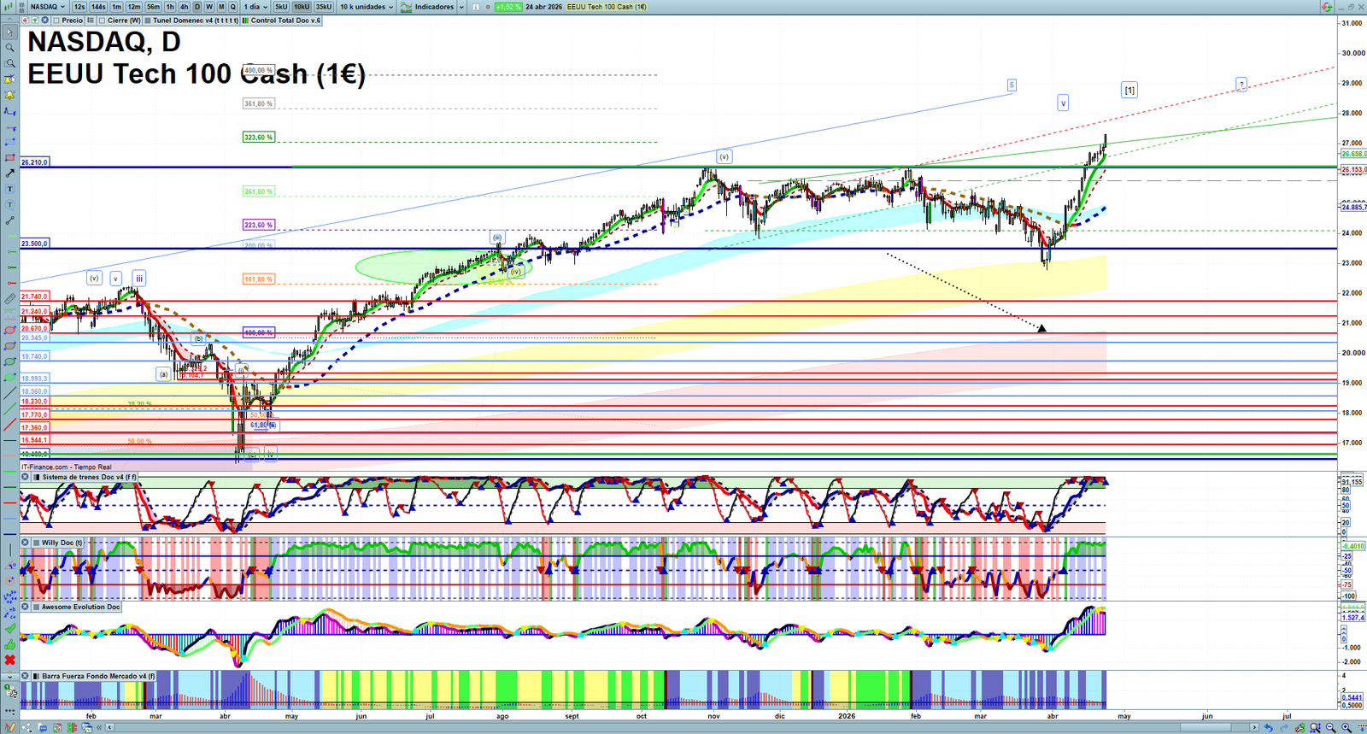The height and width of the screenshot is (734, 1367).
Task: Select the red ellipse drawing tool
Action: 9,330
